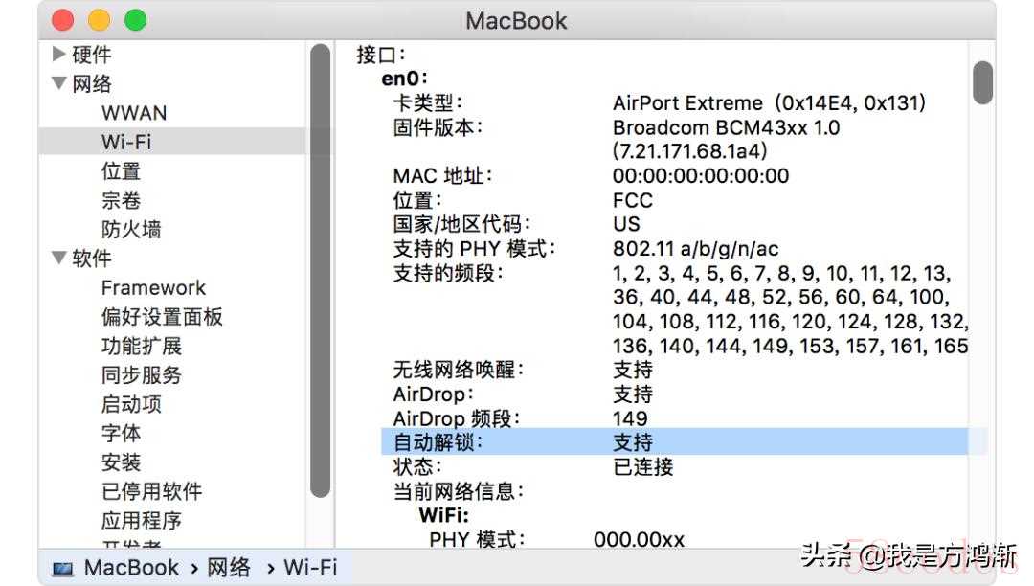Select 应用程序 in the sidebar

tap(141, 520)
